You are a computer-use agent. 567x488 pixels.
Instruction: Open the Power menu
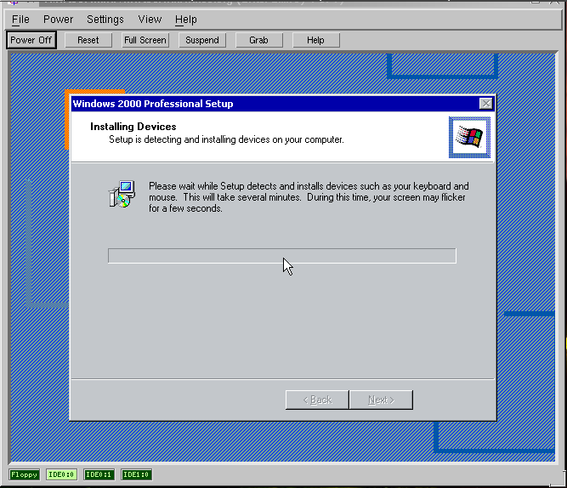pyautogui.click(x=58, y=20)
